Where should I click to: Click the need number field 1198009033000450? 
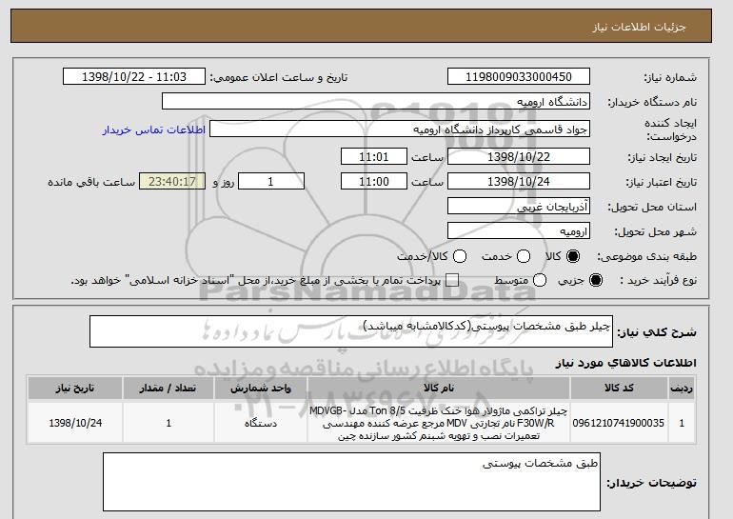pyautogui.click(x=519, y=76)
